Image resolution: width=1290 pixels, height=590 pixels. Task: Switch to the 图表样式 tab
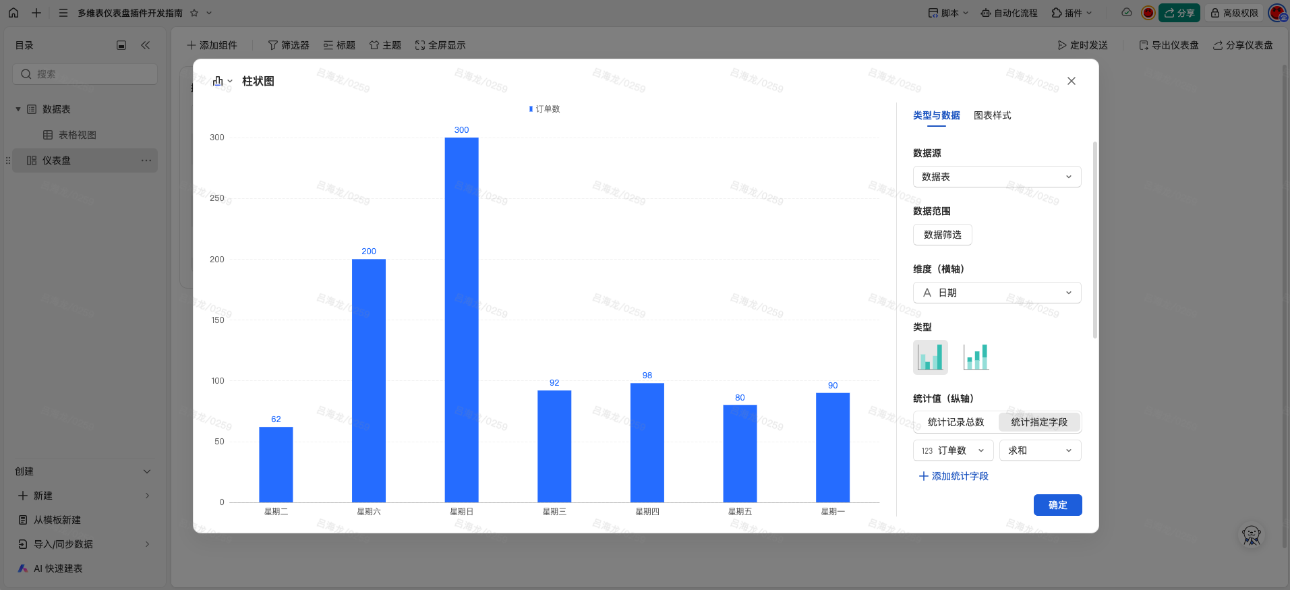click(x=992, y=115)
